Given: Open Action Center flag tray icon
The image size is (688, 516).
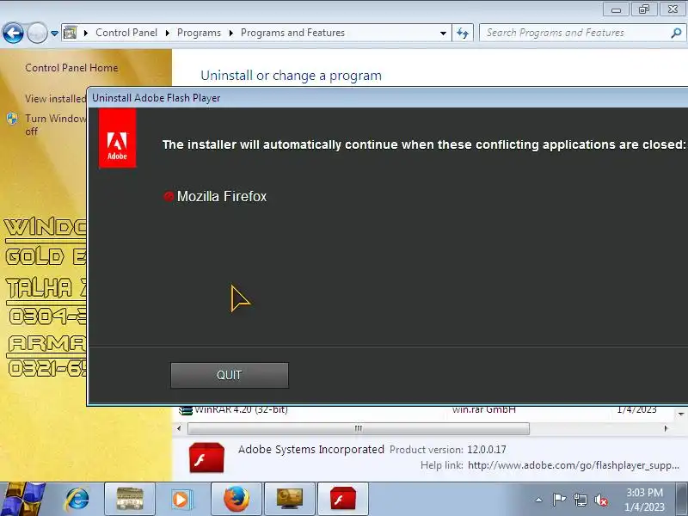Looking at the screenshot, I should [559, 500].
